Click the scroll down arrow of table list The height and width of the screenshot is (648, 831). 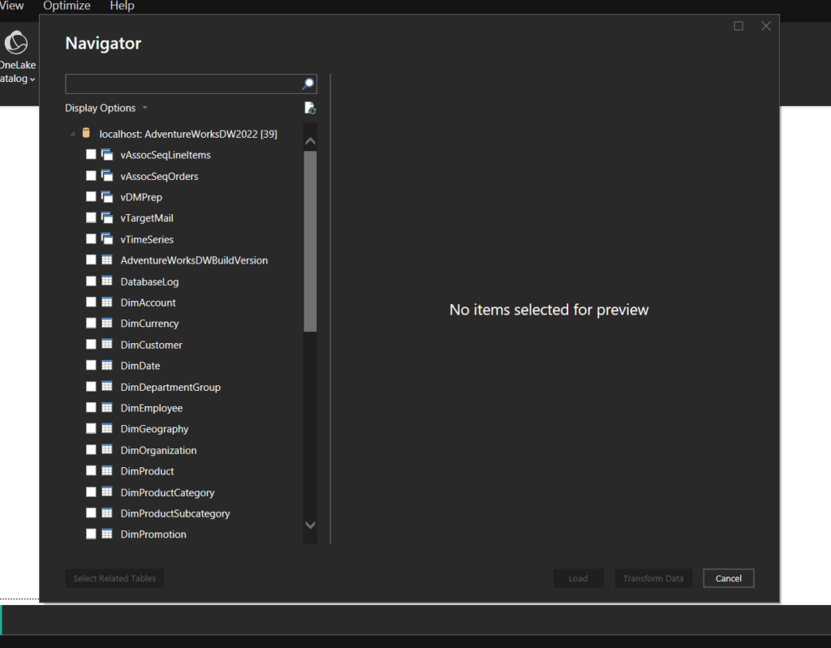coord(311,525)
